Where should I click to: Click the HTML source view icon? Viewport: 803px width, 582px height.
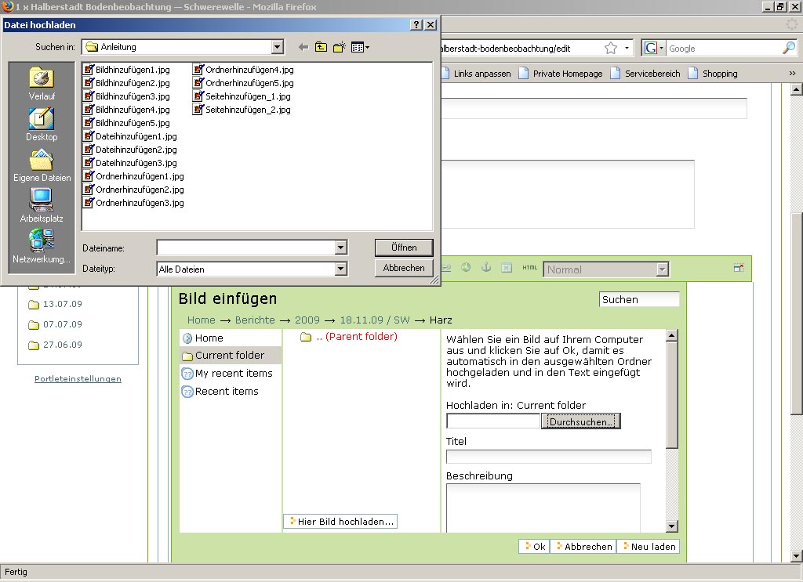coord(530,268)
